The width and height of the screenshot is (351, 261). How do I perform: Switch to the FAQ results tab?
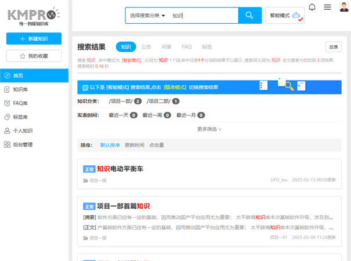[187, 47]
